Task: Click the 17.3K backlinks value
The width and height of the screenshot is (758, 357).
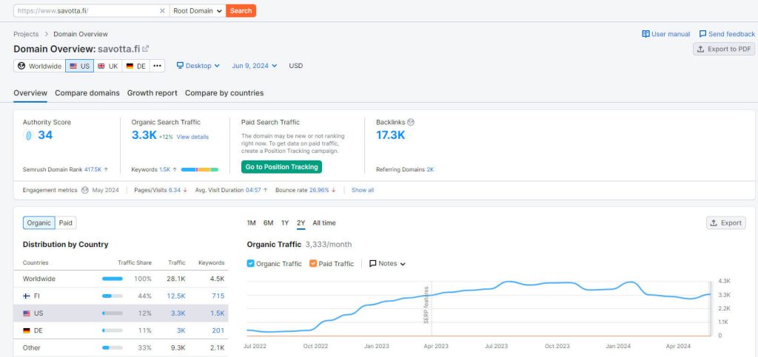Action: (x=391, y=135)
